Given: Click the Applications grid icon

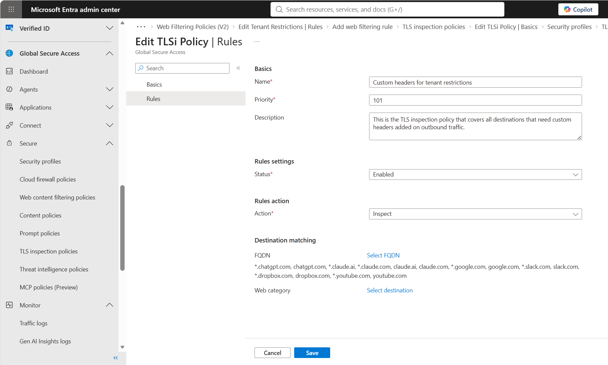Looking at the screenshot, I should (x=9, y=107).
